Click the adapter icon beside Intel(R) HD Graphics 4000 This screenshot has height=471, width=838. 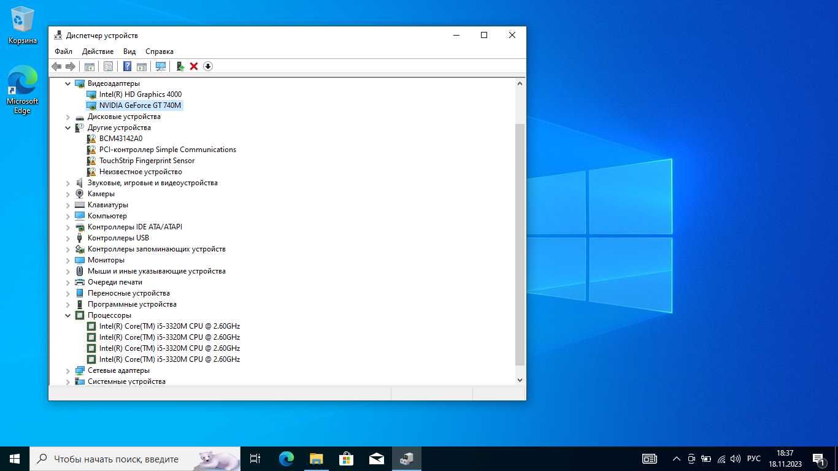tap(91, 94)
